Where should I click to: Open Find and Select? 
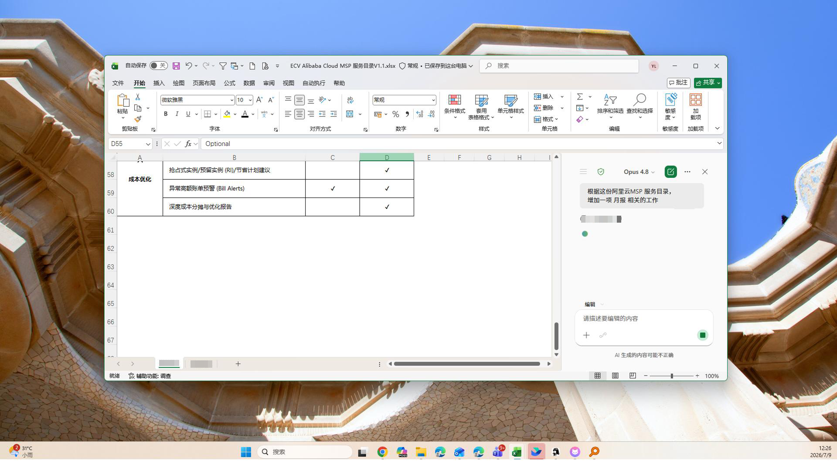(640, 106)
